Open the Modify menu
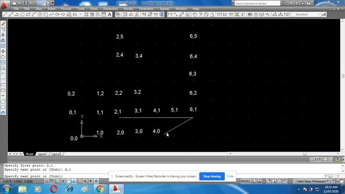The width and height of the screenshot is (345, 194). tap(128, 9)
